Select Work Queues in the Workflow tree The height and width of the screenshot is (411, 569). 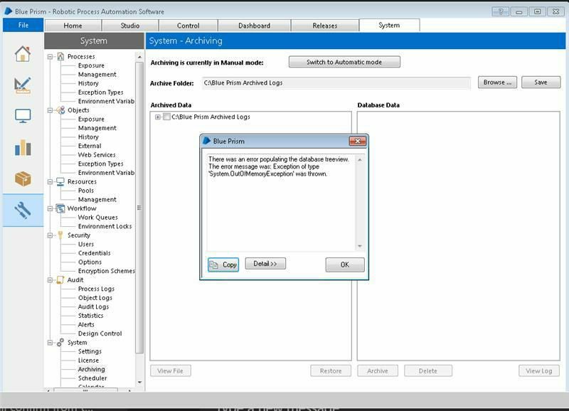(98, 218)
